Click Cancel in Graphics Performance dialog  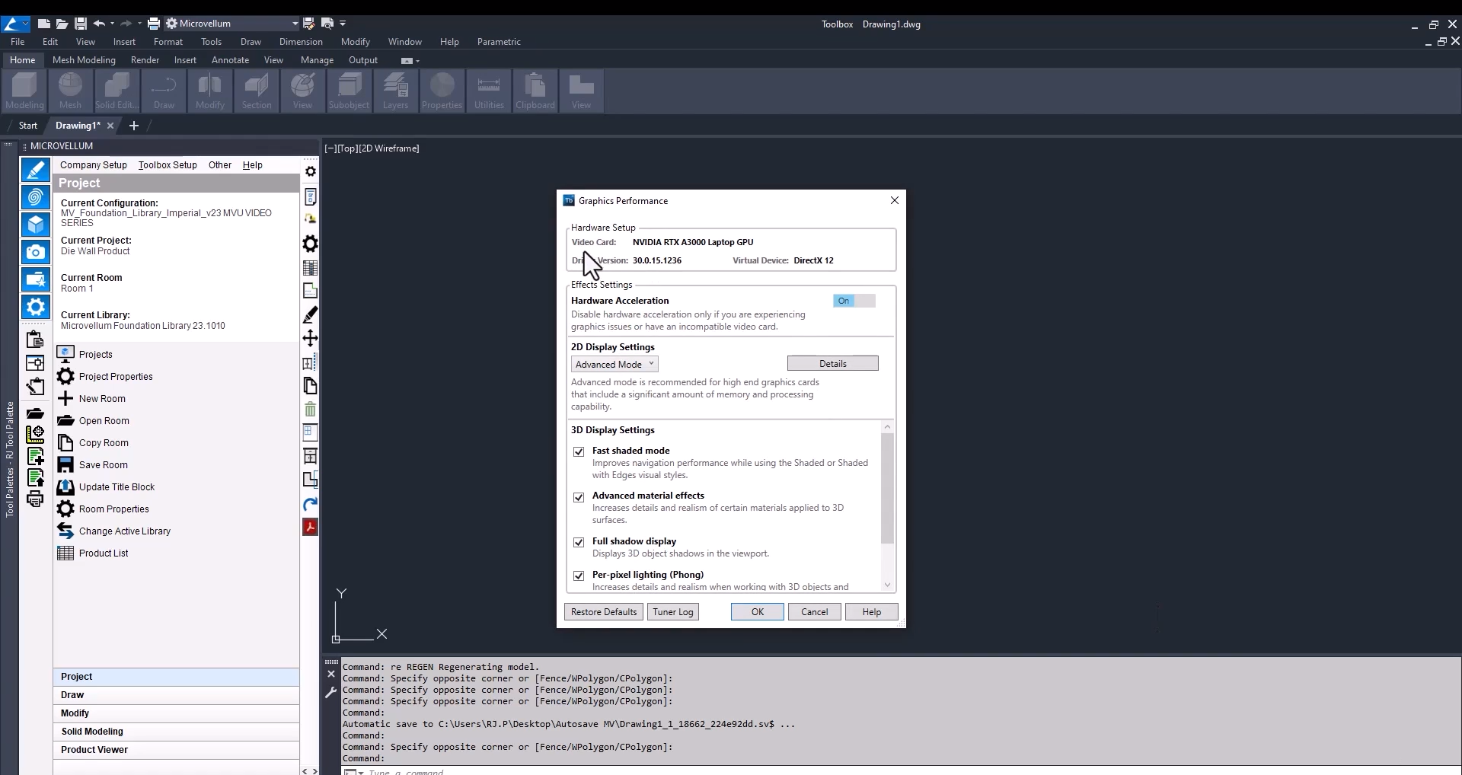[814, 612]
